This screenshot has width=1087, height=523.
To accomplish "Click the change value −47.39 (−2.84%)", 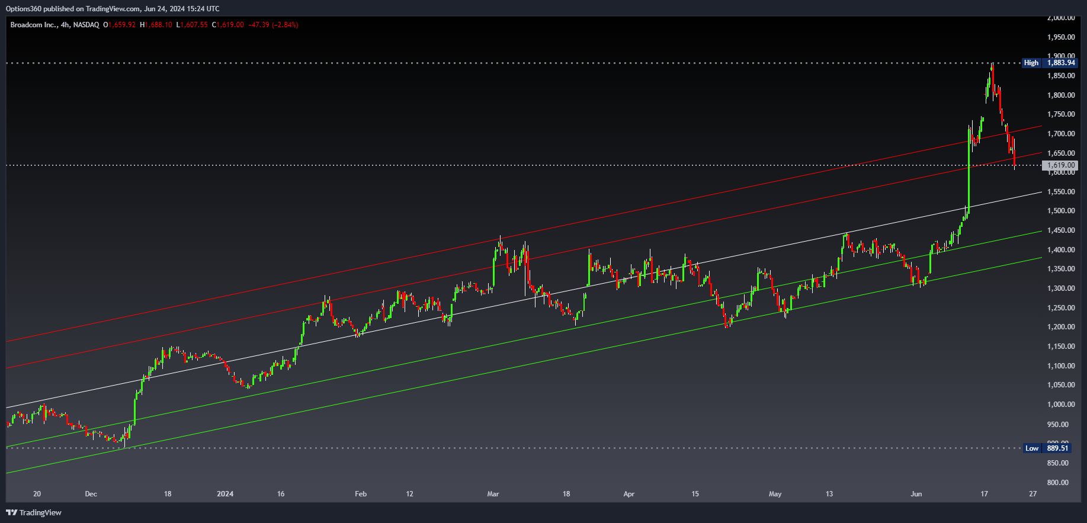I will coord(273,25).
